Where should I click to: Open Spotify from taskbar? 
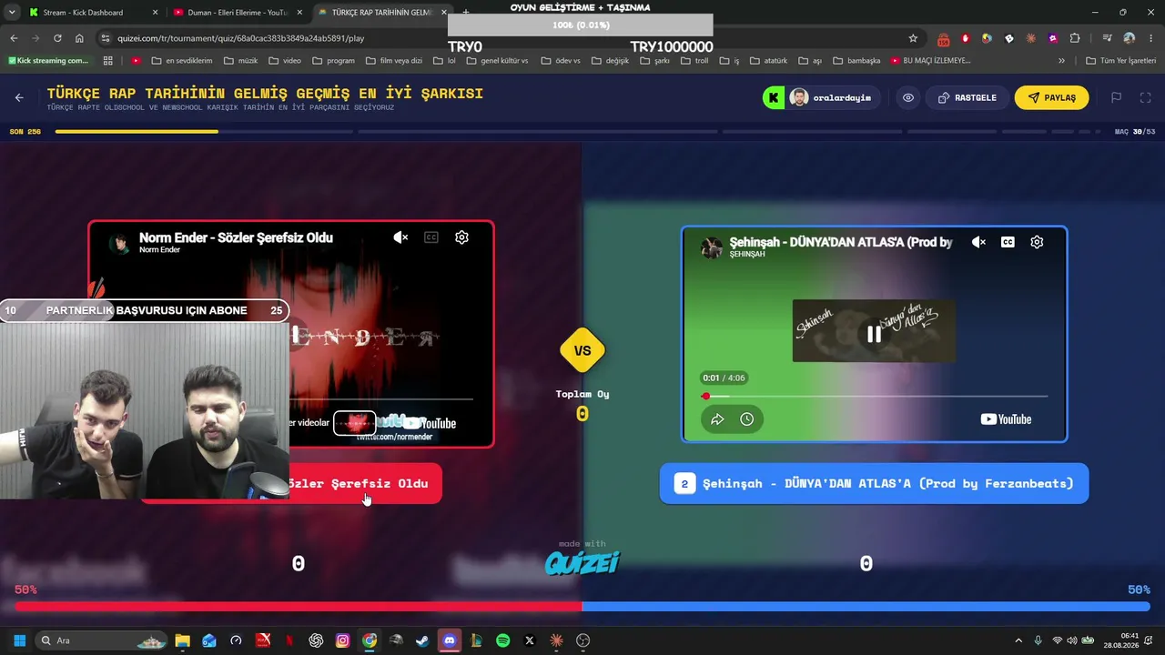(x=502, y=640)
